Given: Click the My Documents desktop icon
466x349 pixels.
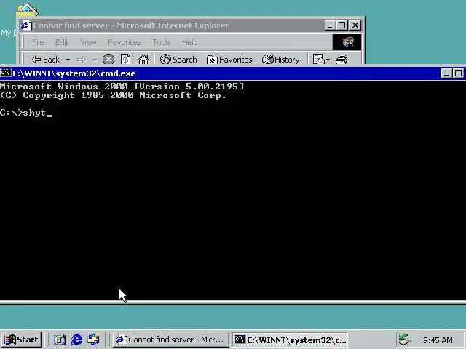Looking at the screenshot, I should pyautogui.click(x=27, y=10).
